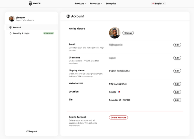Click the Account header person icon
The height and width of the screenshot is (139, 194).
click(68, 16)
